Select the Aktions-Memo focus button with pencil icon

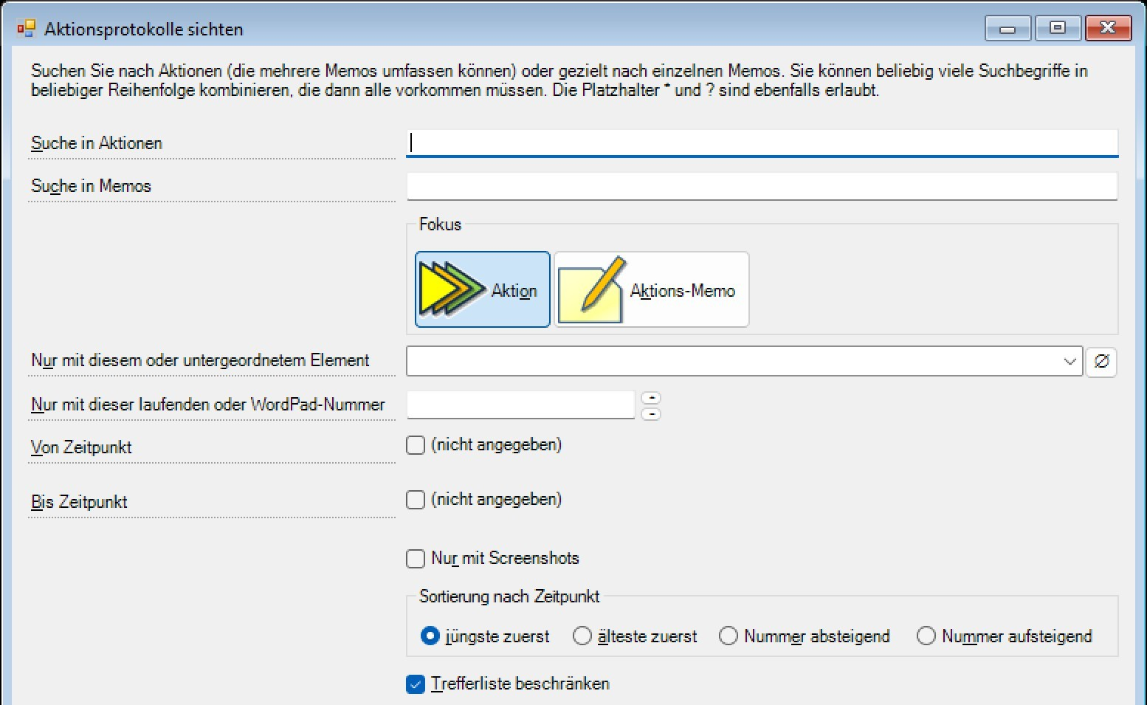(651, 289)
